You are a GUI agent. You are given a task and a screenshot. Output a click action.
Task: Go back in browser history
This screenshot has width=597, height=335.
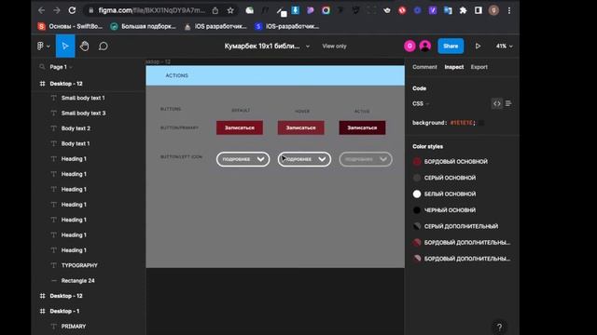coord(41,10)
